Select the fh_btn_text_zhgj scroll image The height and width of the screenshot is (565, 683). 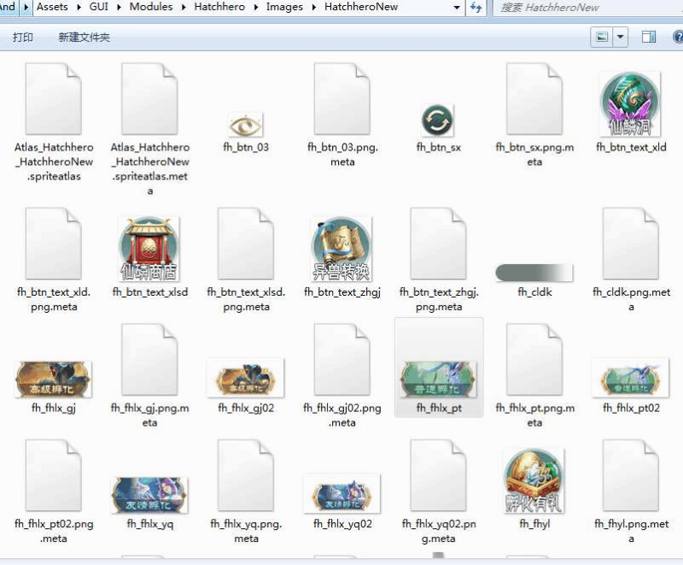[341, 249]
